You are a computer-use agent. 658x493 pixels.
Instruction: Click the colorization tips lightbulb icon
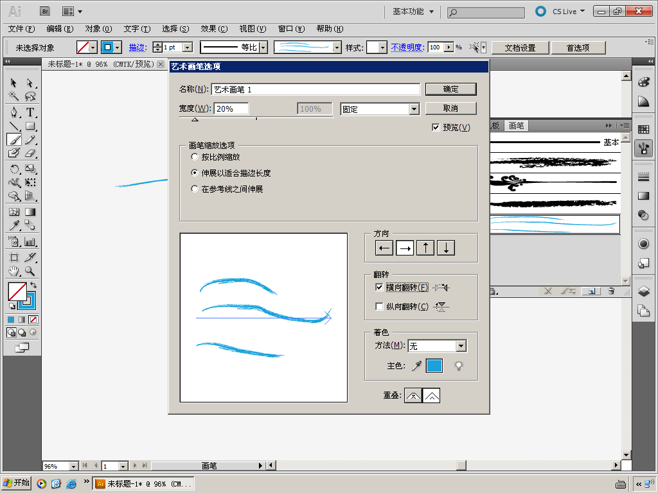[459, 366]
